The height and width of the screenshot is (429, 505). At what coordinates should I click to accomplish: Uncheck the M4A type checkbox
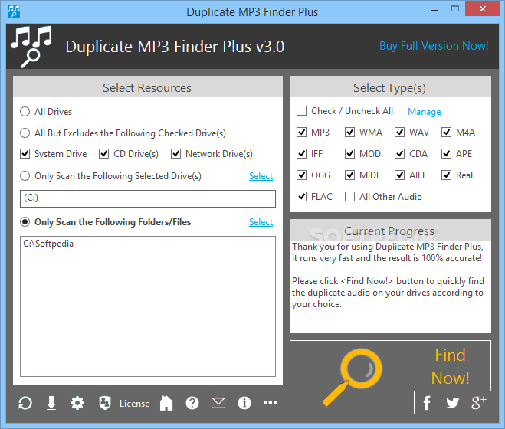pos(447,132)
